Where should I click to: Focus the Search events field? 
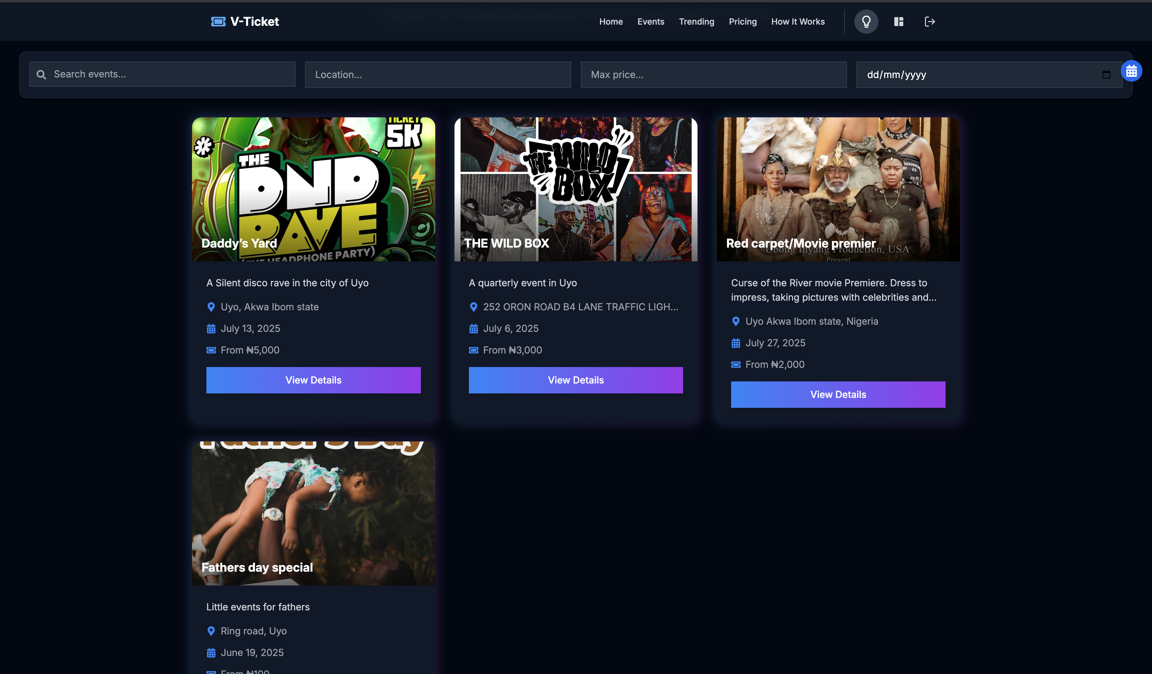point(169,74)
